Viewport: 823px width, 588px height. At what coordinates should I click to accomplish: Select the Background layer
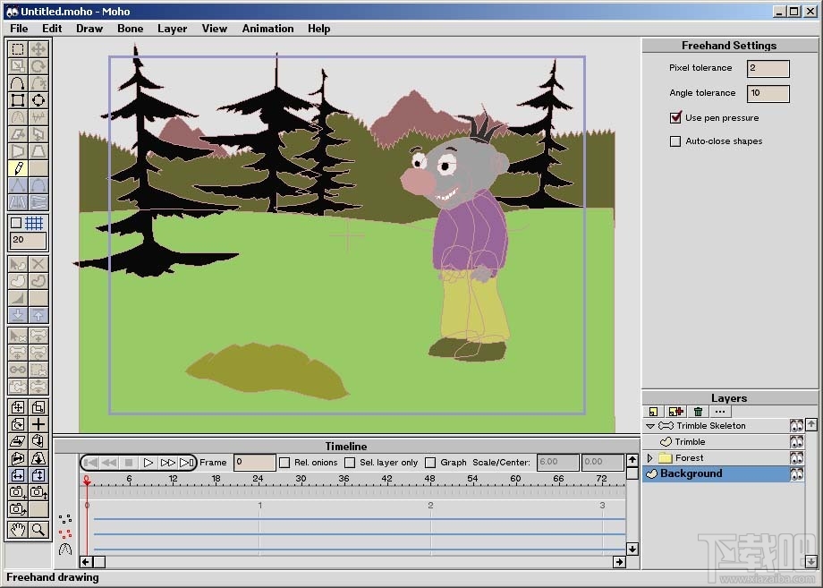click(x=691, y=474)
